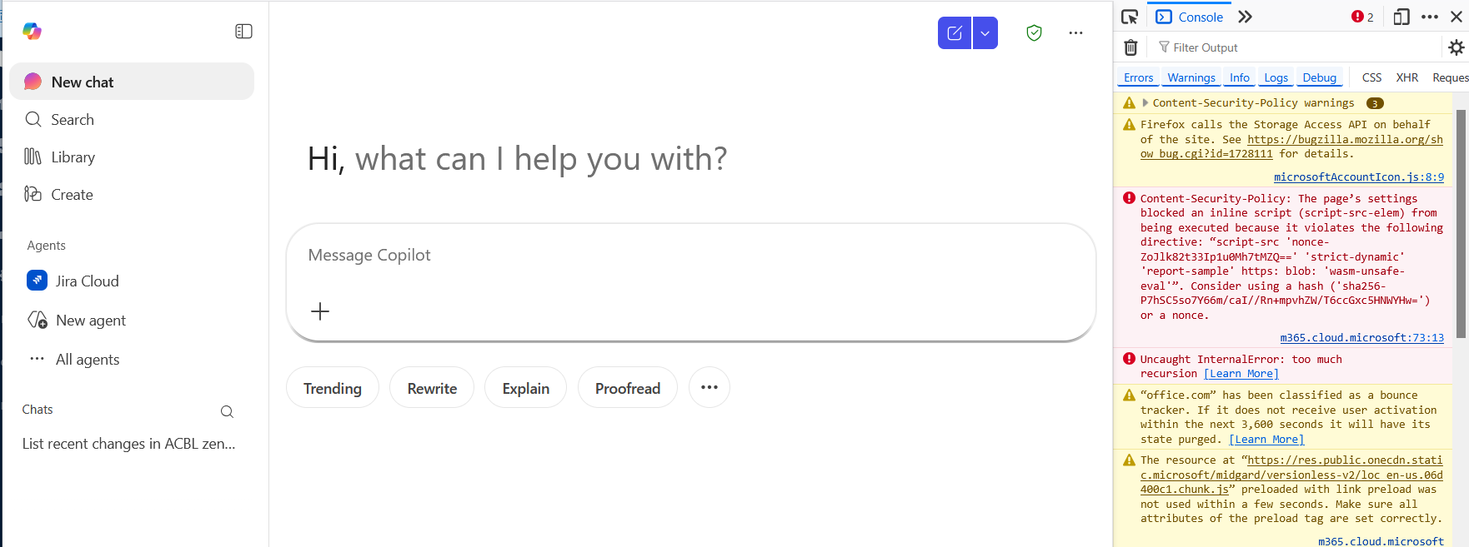This screenshot has width=1469, height=547.
Task: Expand Content-Security-Policy warnings group
Action: pos(1146,103)
